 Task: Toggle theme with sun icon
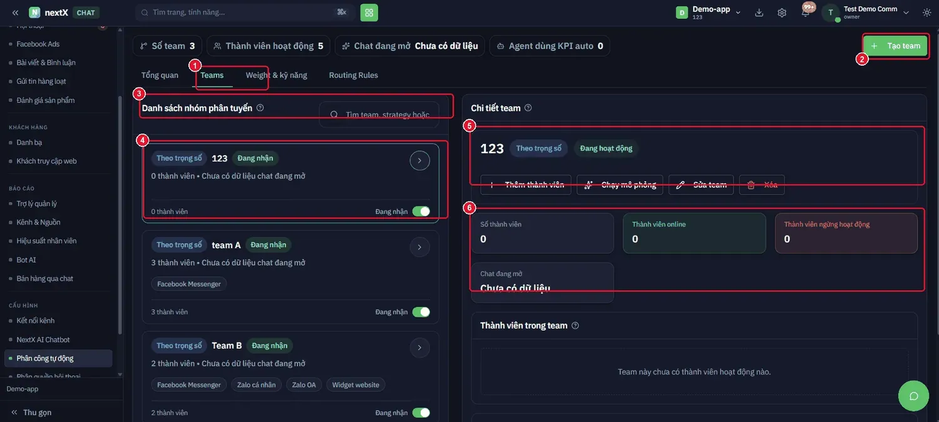927,13
